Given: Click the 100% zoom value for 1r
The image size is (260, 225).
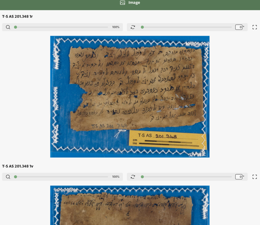Looking at the screenshot, I should tap(116, 27).
